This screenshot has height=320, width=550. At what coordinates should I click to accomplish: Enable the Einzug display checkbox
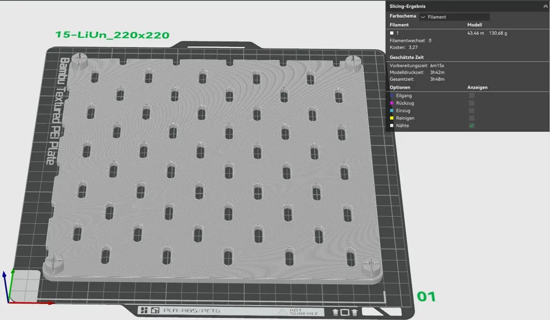tap(472, 111)
